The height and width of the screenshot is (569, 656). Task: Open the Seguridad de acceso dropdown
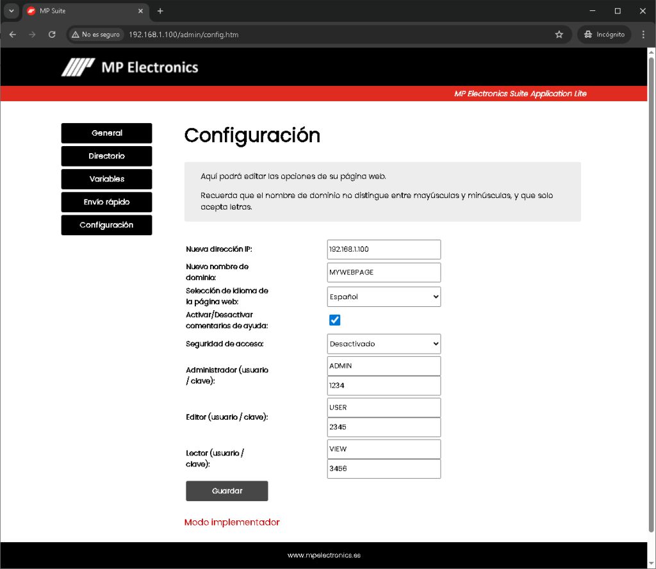click(x=384, y=343)
